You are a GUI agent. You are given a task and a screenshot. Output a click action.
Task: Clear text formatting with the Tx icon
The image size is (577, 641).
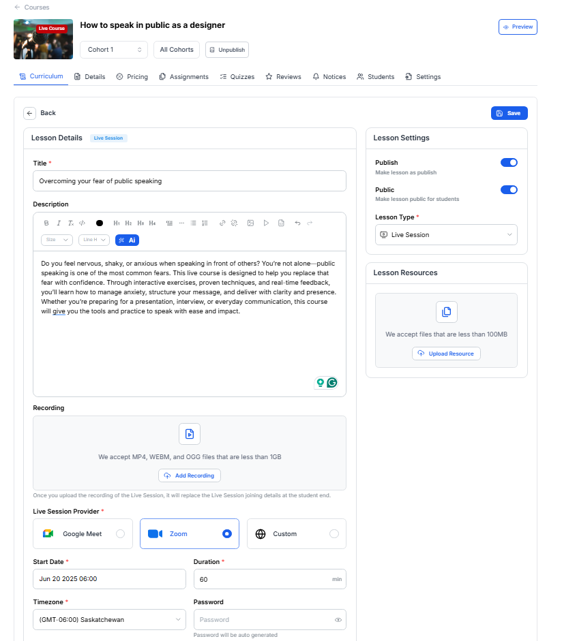70,223
